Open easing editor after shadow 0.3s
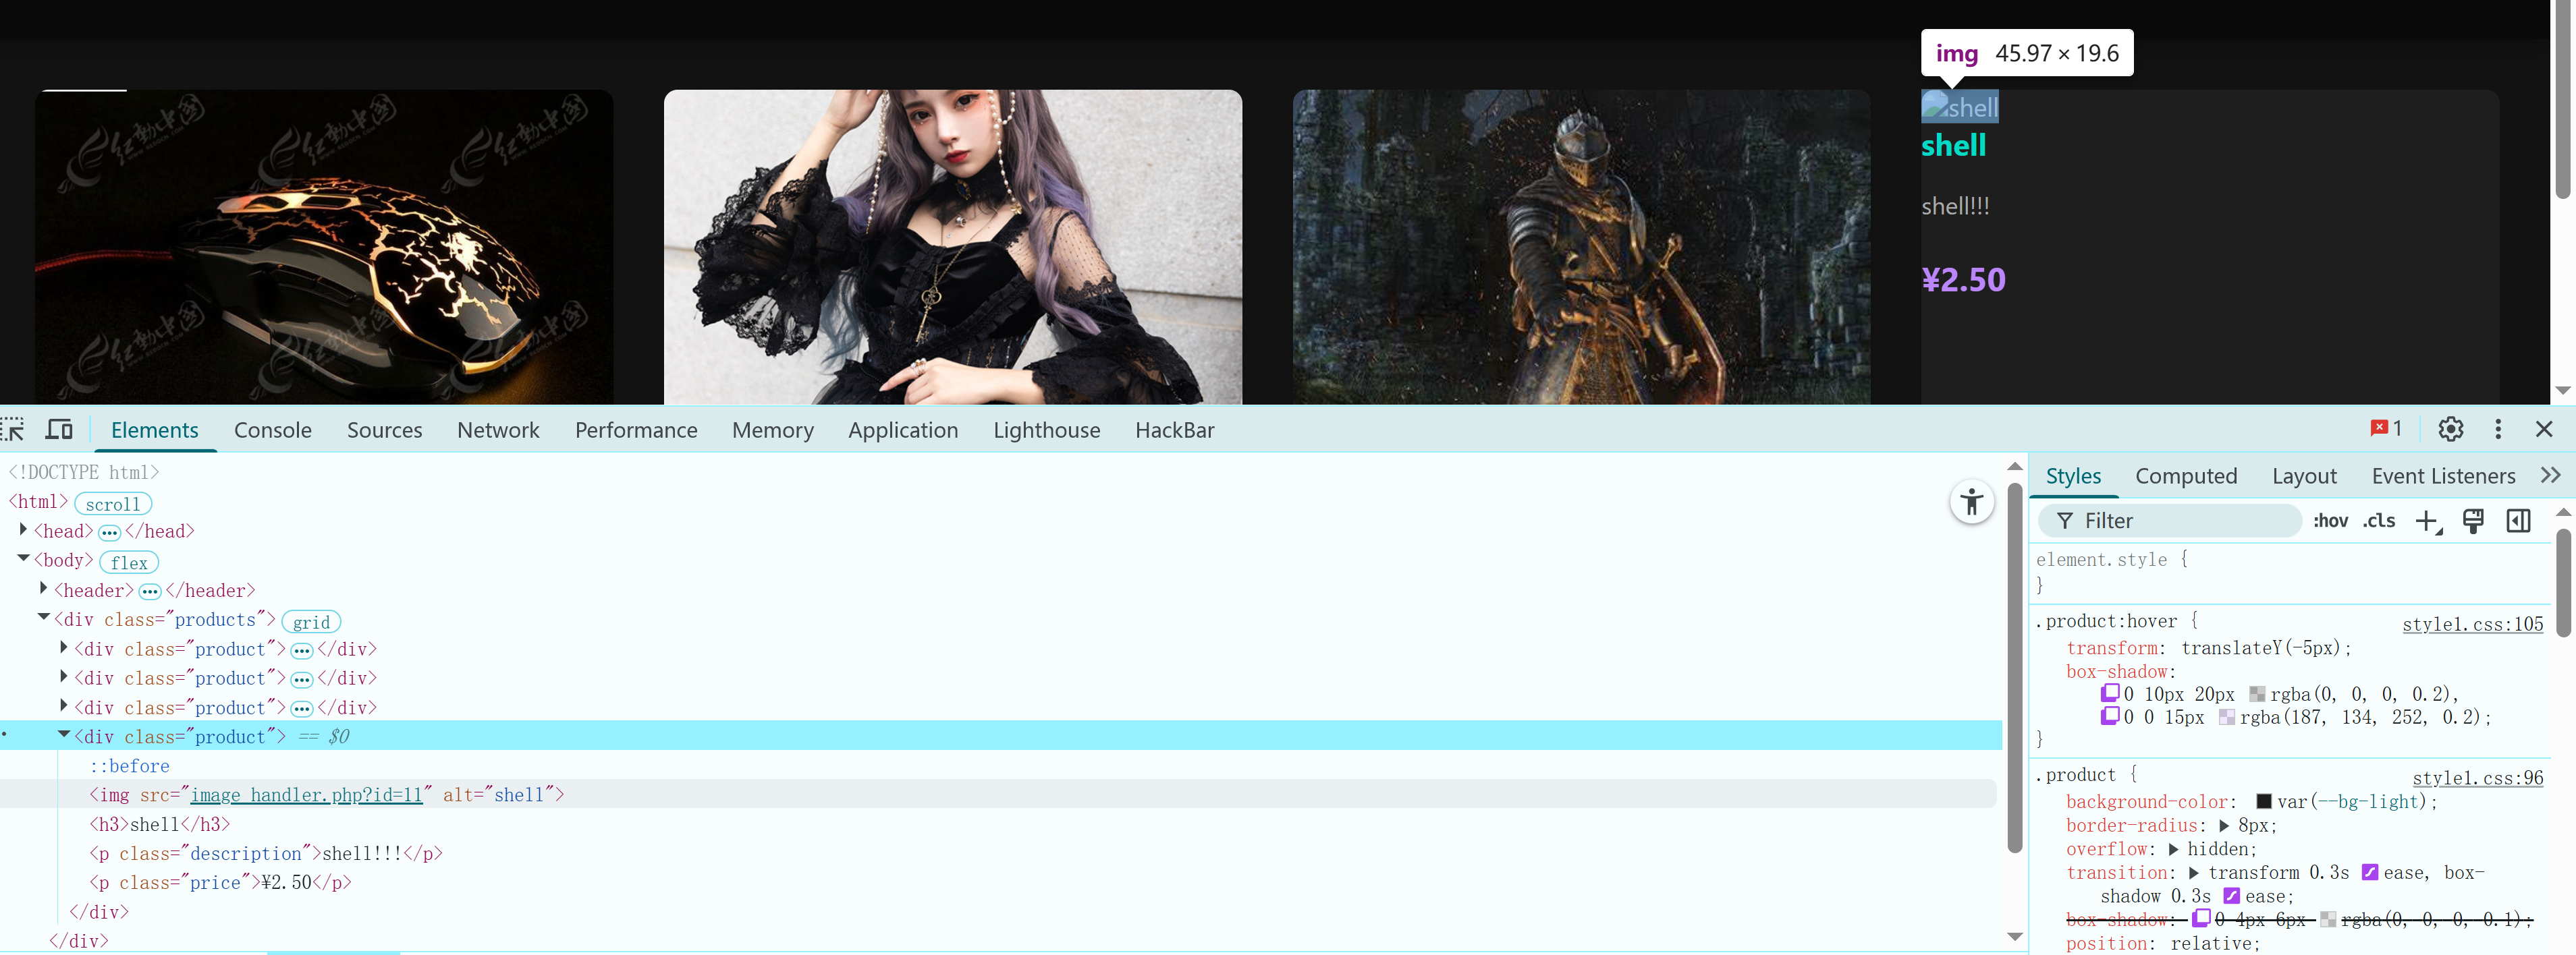The image size is (2576, 955). (x=2231, y=896)
